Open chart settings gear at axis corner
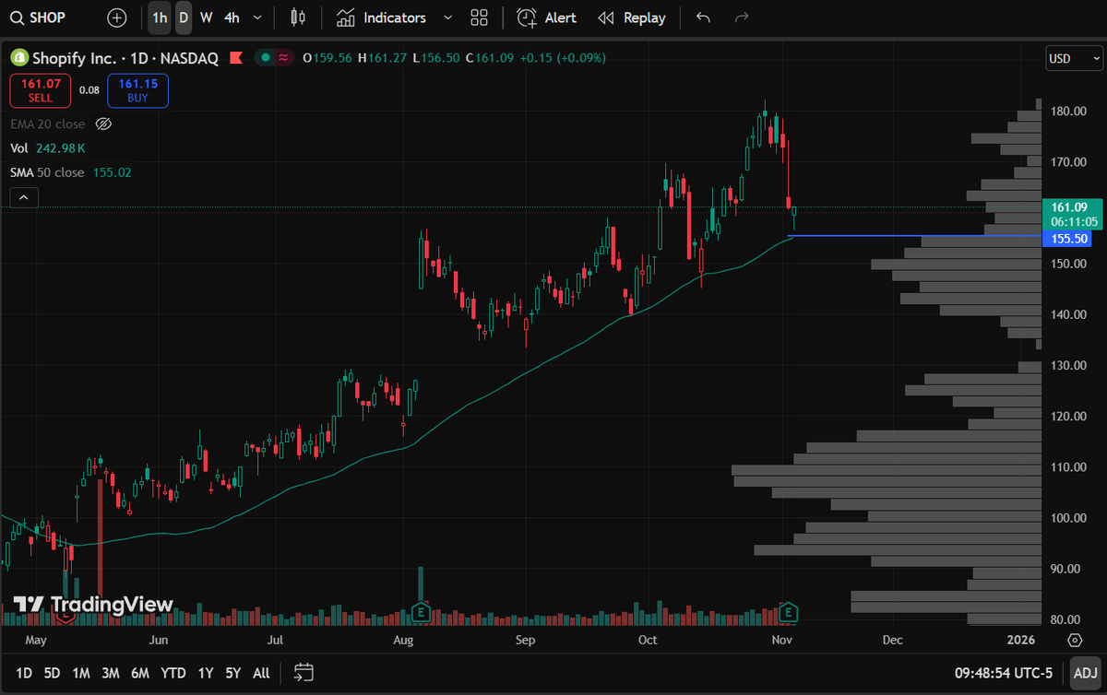The width and height of the screenshot is (1107, 695). (1074, 639)
